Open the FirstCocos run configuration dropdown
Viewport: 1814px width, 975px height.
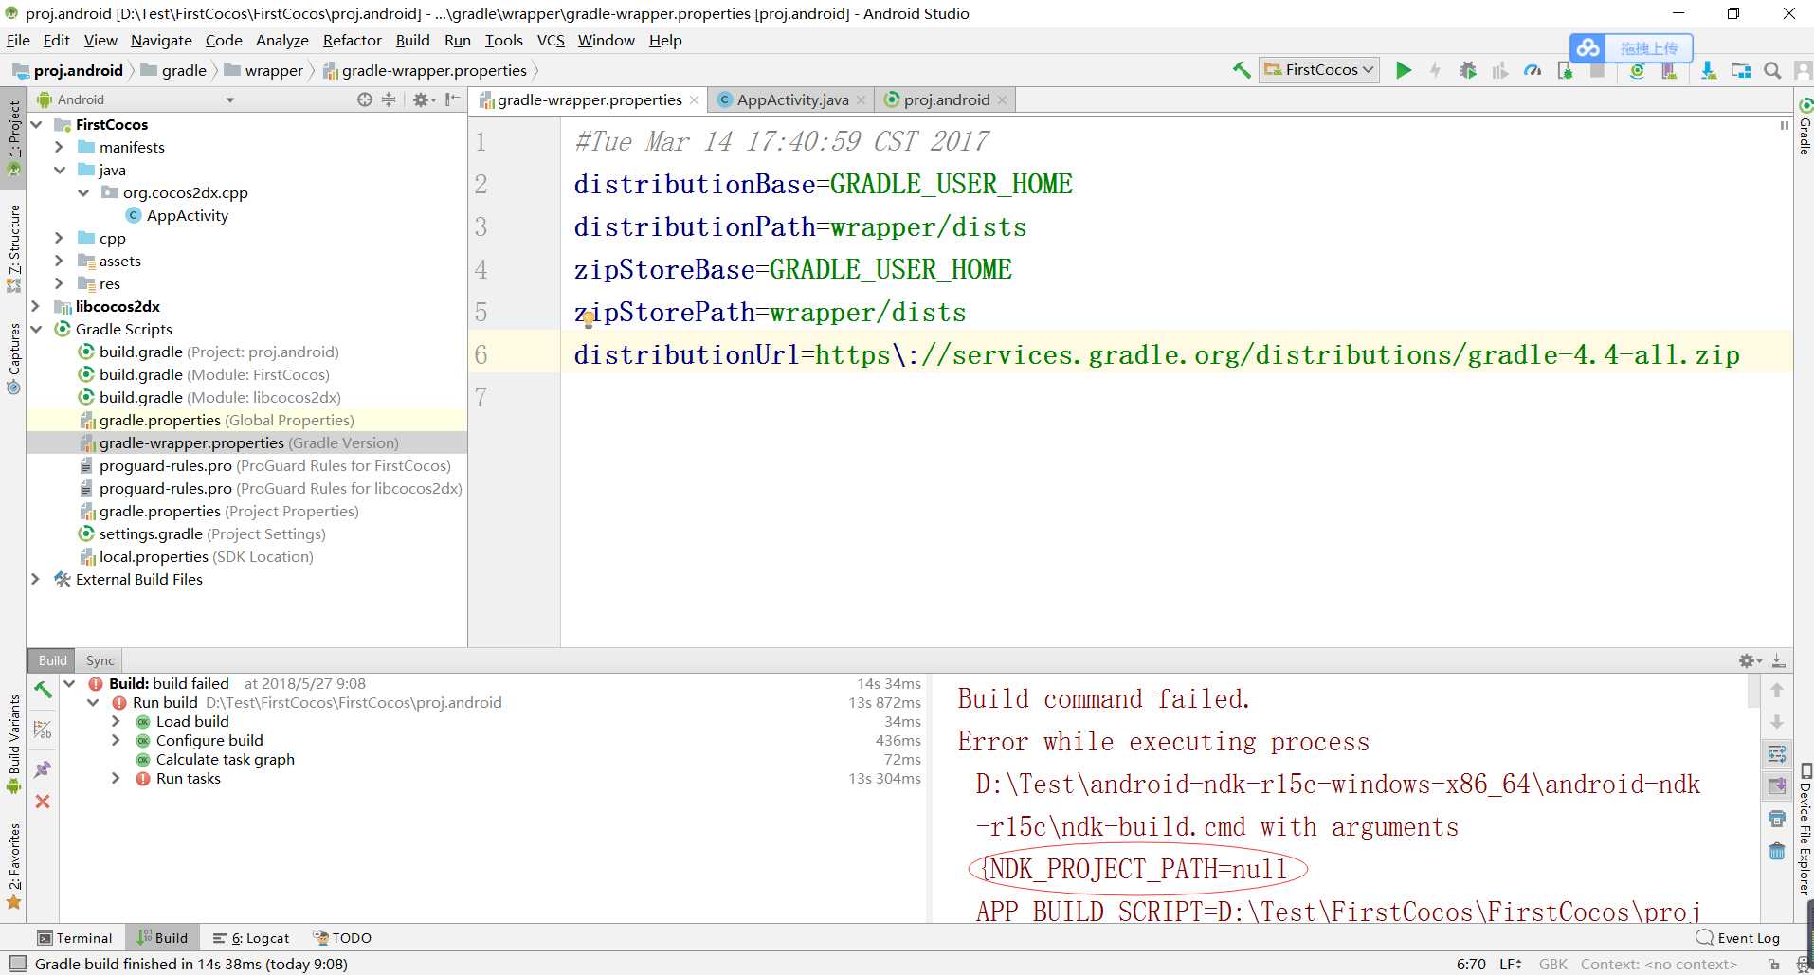tap(1318, 70)
